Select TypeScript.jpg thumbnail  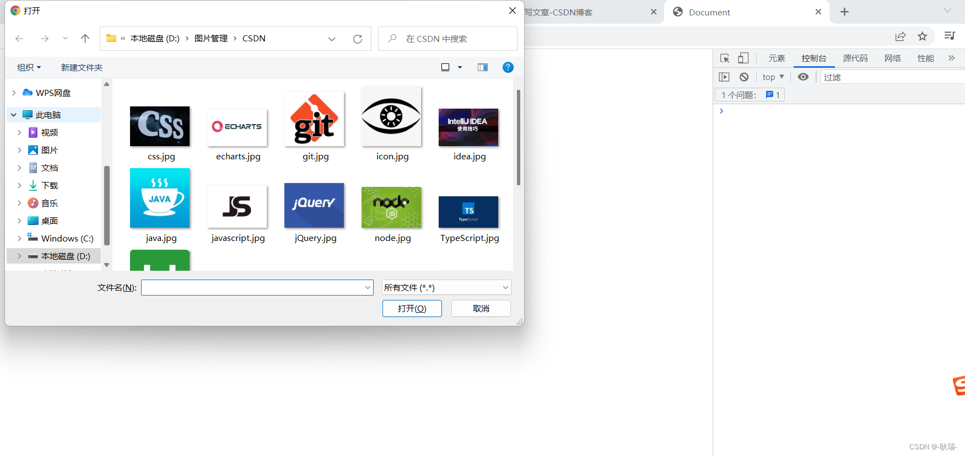(x=468, y=212)
